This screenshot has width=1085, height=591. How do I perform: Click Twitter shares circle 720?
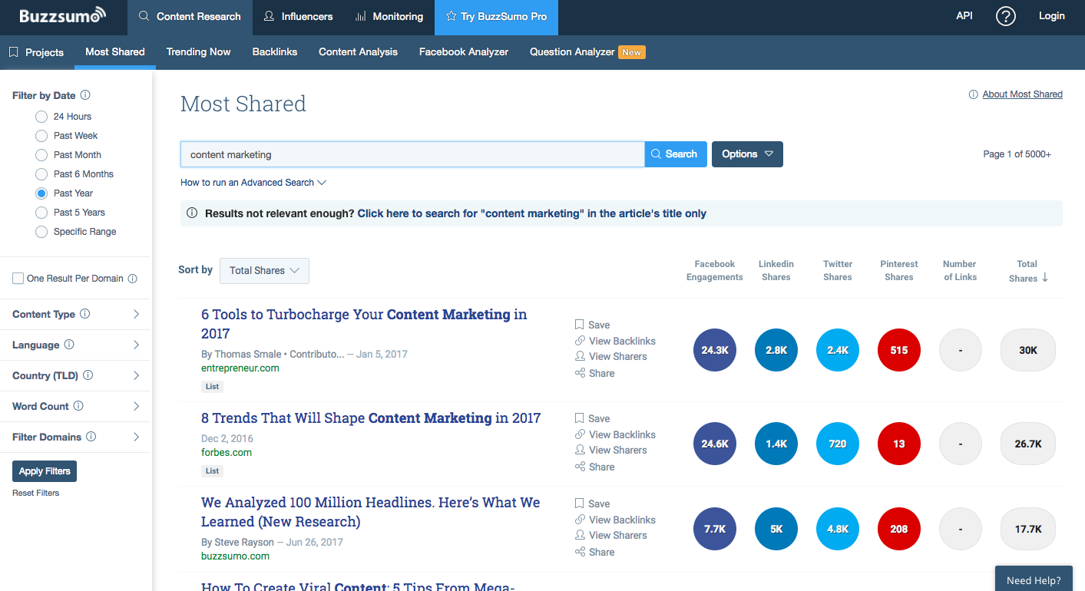click(838, 444)
